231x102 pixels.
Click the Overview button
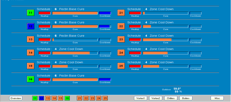pos(16,98)
